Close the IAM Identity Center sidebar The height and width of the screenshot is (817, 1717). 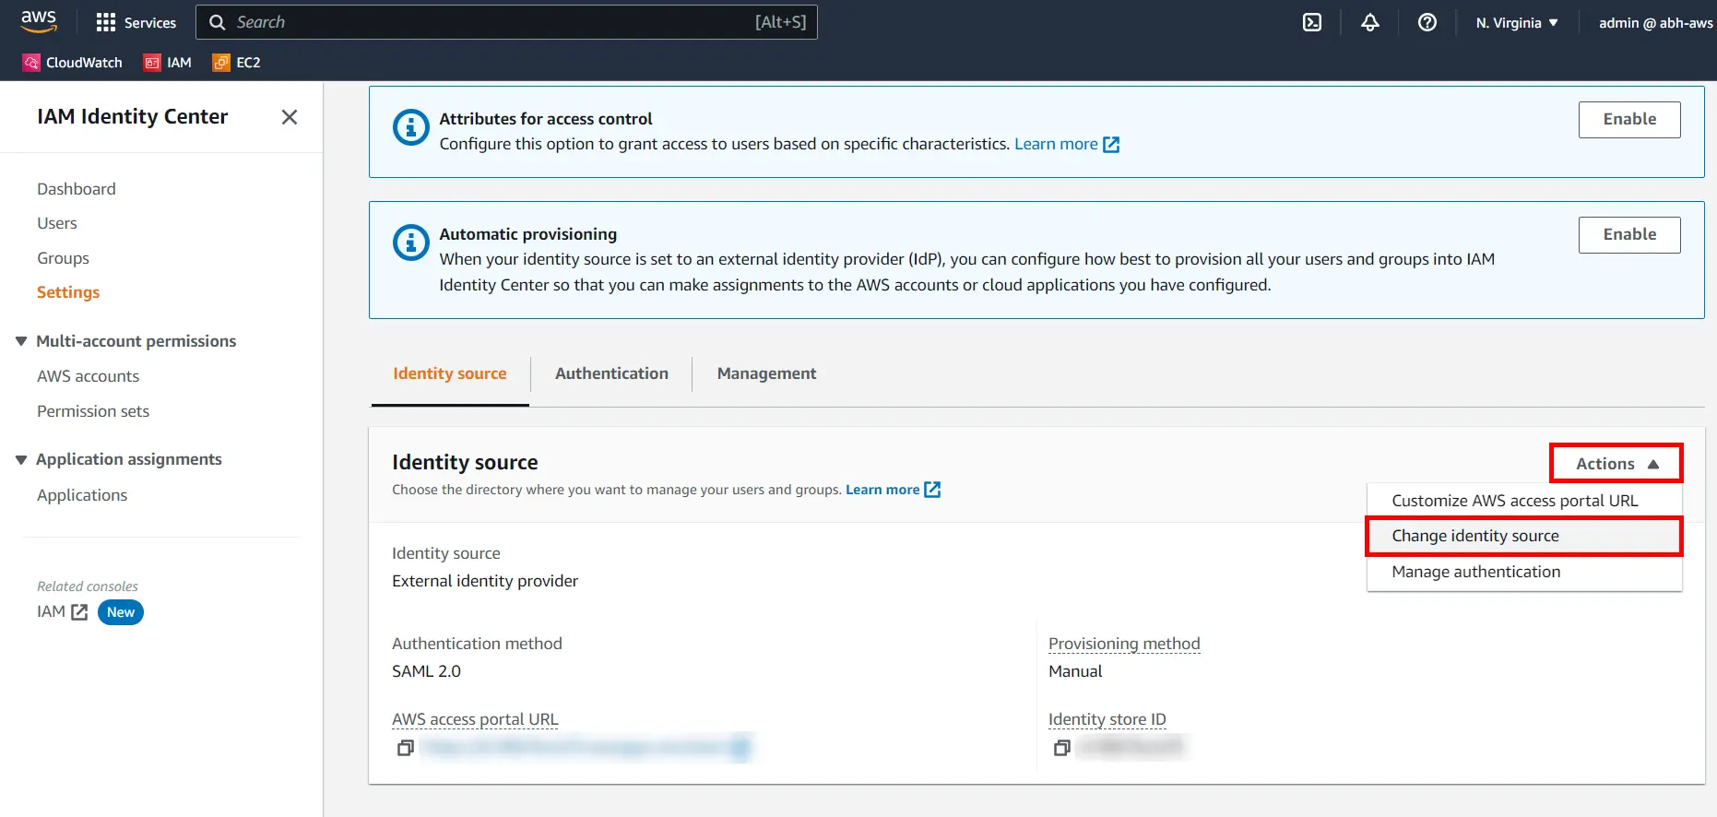[290, 117]
